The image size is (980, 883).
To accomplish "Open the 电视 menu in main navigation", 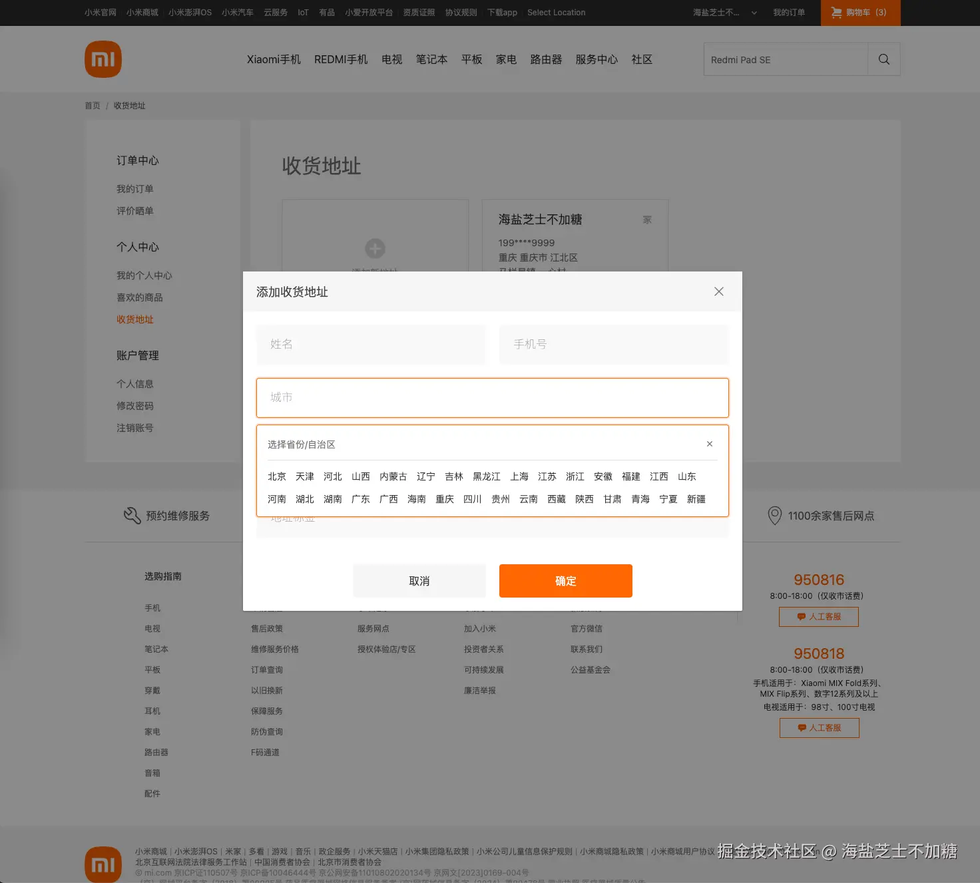I will point(391,59).
